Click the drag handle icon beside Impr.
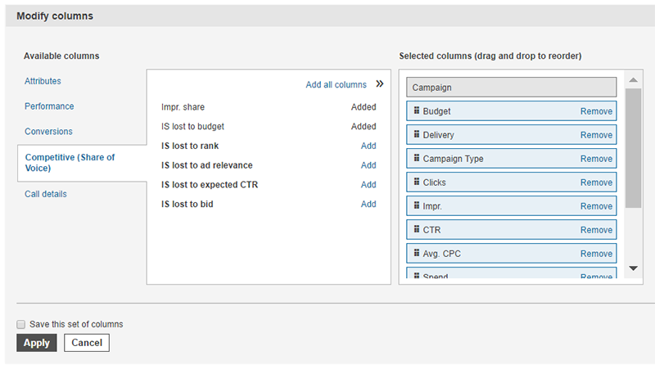 [x=416, y=205]
